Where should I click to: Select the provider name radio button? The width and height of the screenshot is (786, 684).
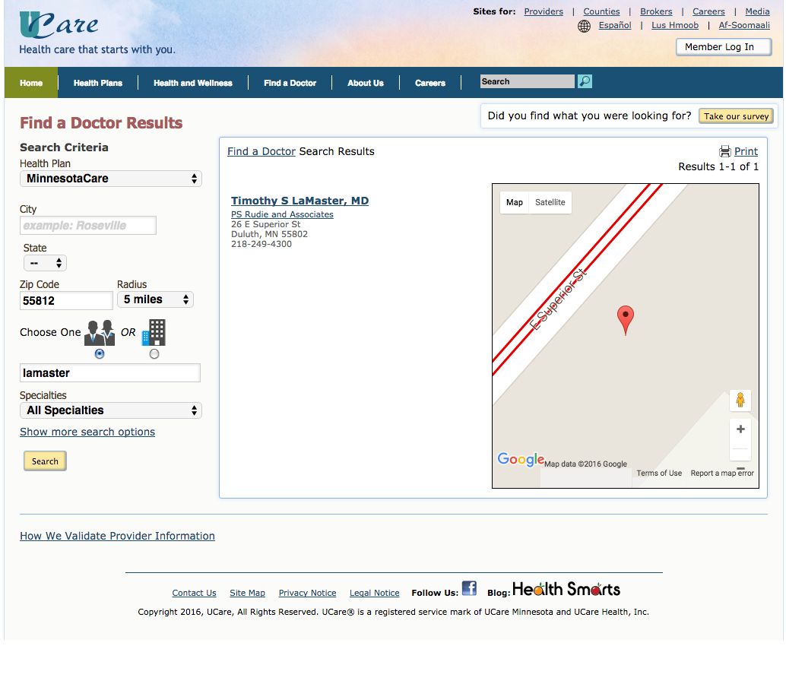(x=100, y=353)
